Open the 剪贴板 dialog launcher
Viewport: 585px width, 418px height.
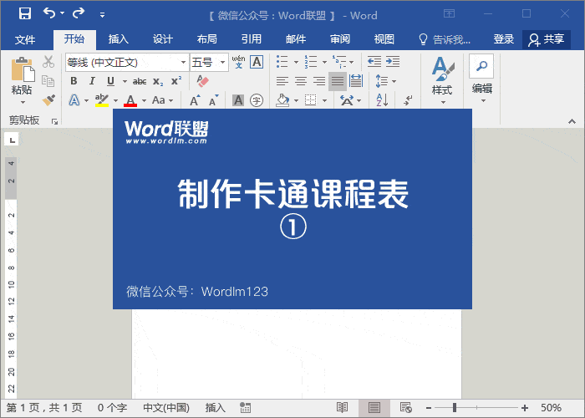[55, 121]
